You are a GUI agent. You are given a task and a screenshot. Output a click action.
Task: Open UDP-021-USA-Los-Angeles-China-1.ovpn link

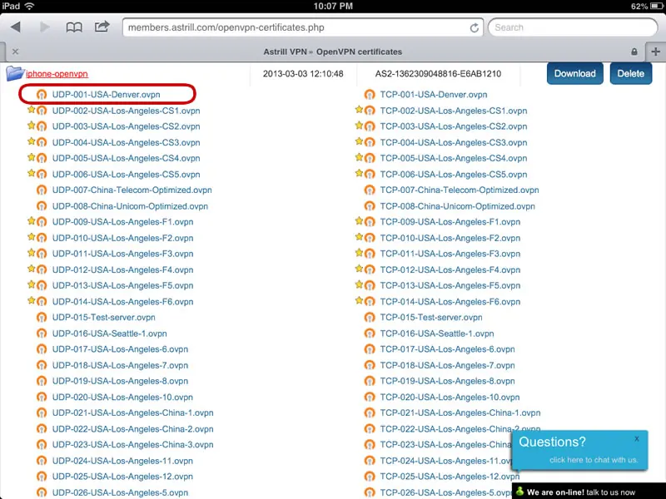pos(133,413)
